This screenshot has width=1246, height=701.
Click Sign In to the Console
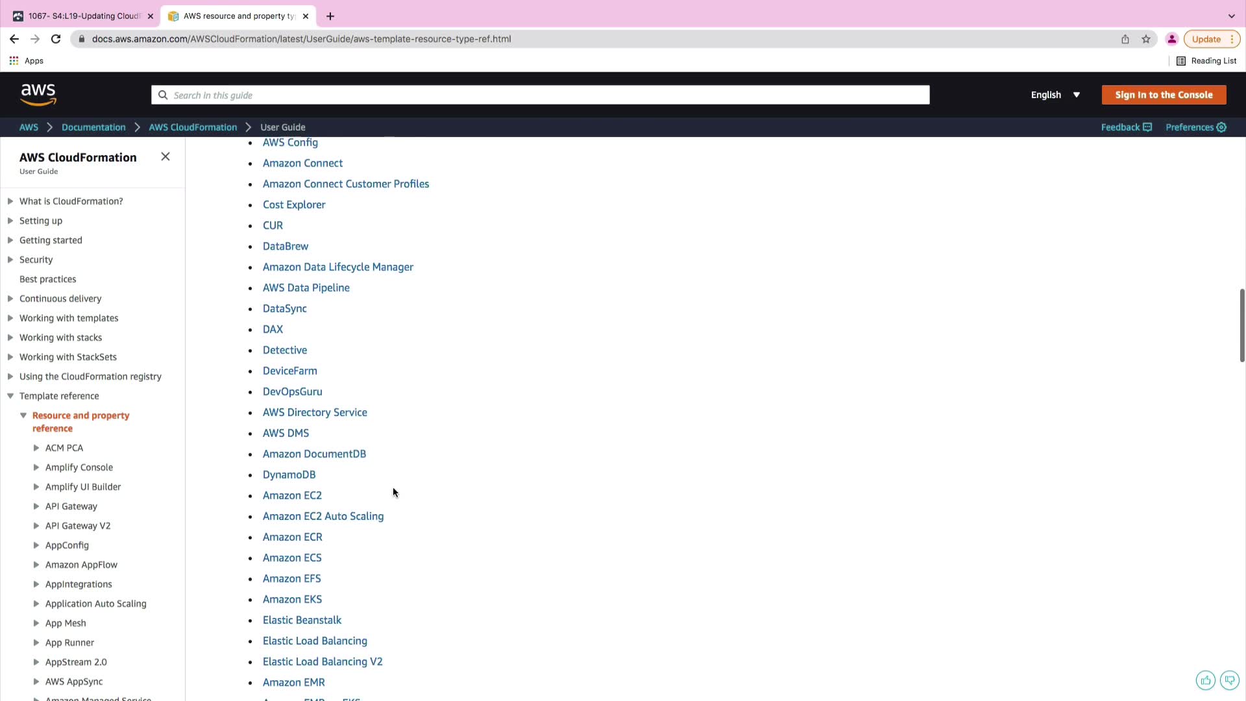1164,95
